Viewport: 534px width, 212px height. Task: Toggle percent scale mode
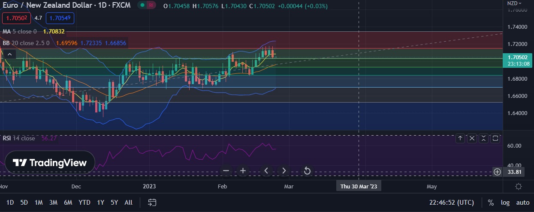coord(491,203)
